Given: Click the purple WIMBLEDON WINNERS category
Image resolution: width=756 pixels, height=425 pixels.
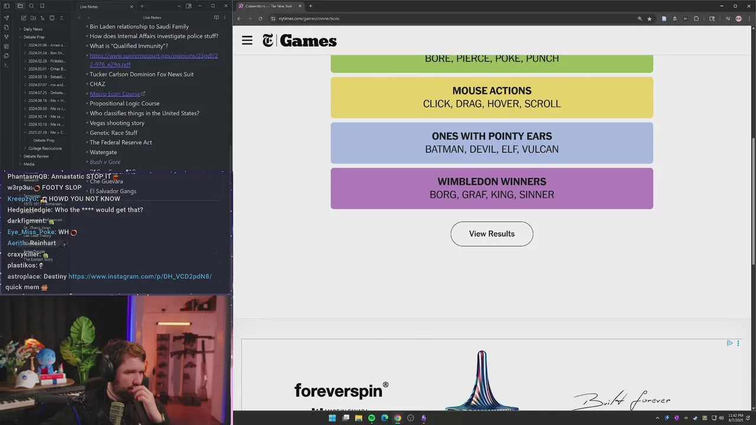Looking at the screenshot, I should [491, 188].
